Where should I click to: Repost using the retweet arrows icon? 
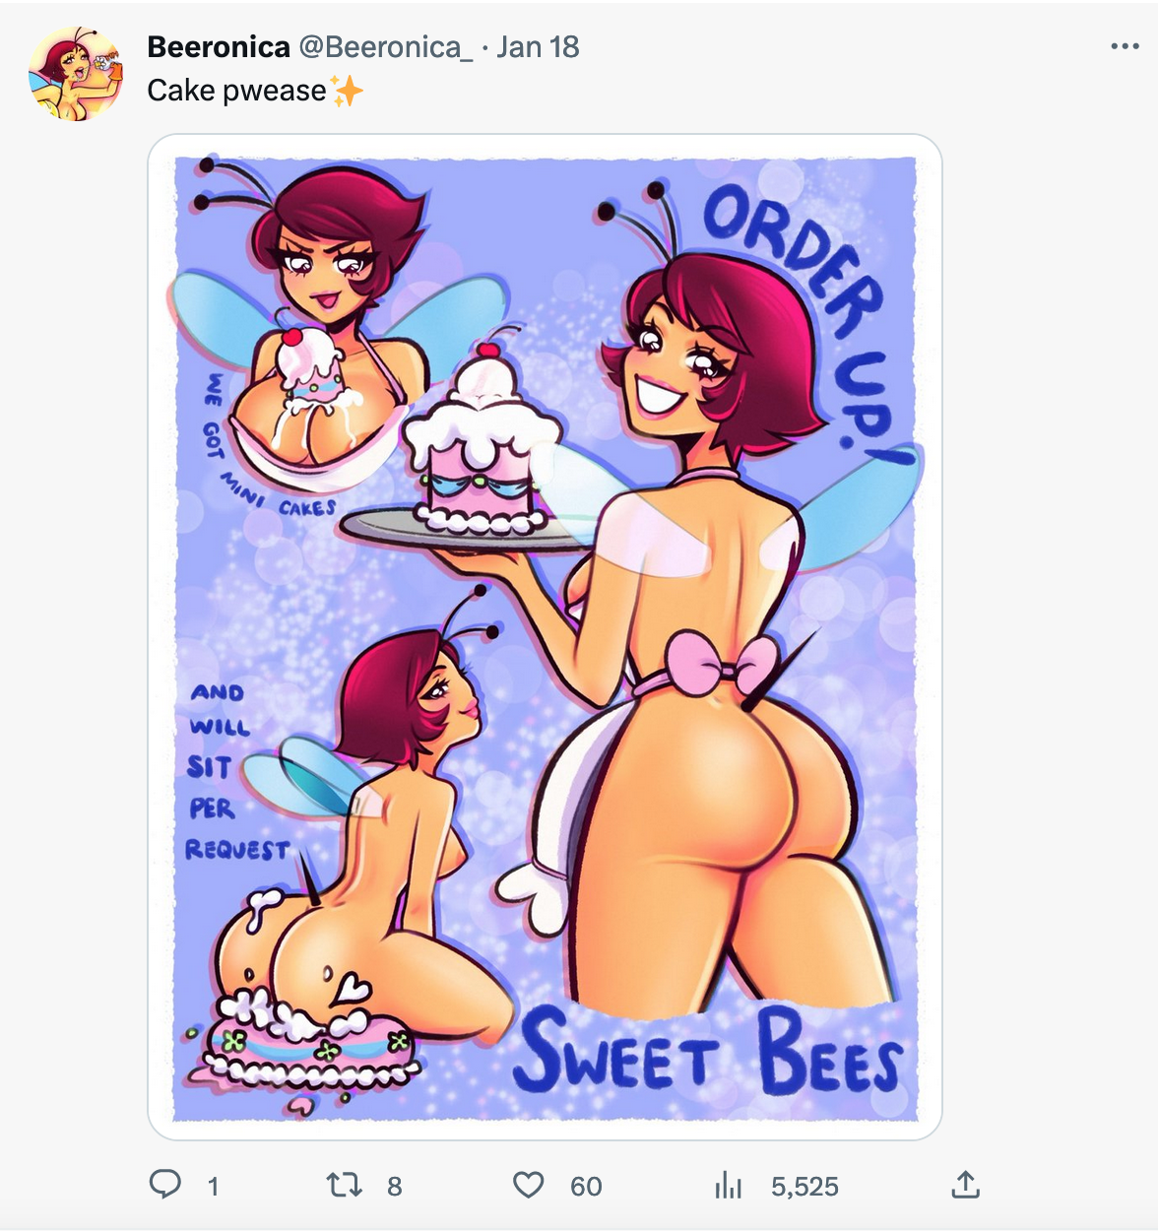(345, 1185)
